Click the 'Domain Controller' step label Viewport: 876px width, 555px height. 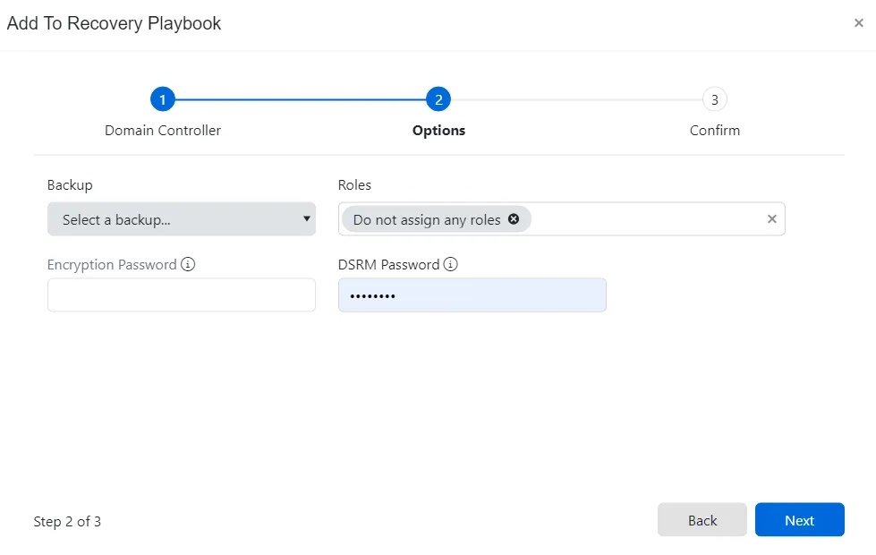pos(163,130)
